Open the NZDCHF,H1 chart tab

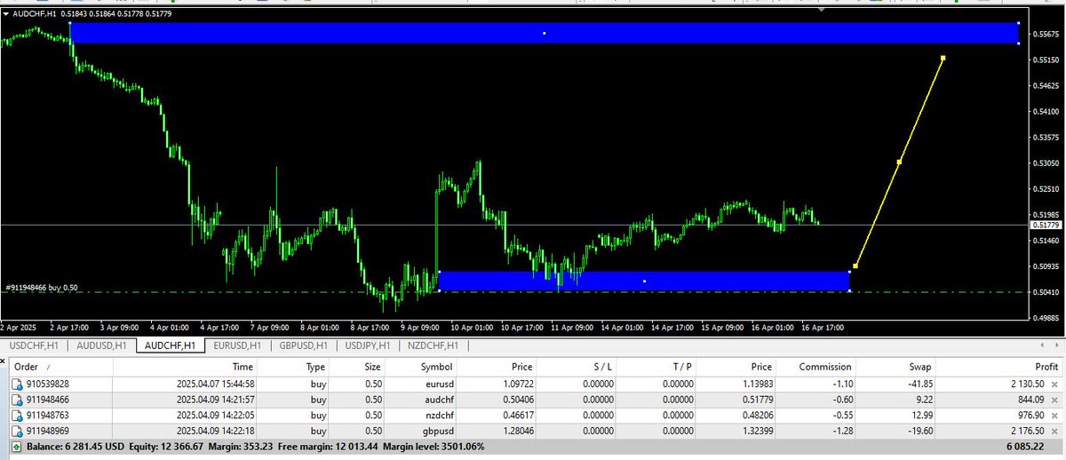[434, 345]
